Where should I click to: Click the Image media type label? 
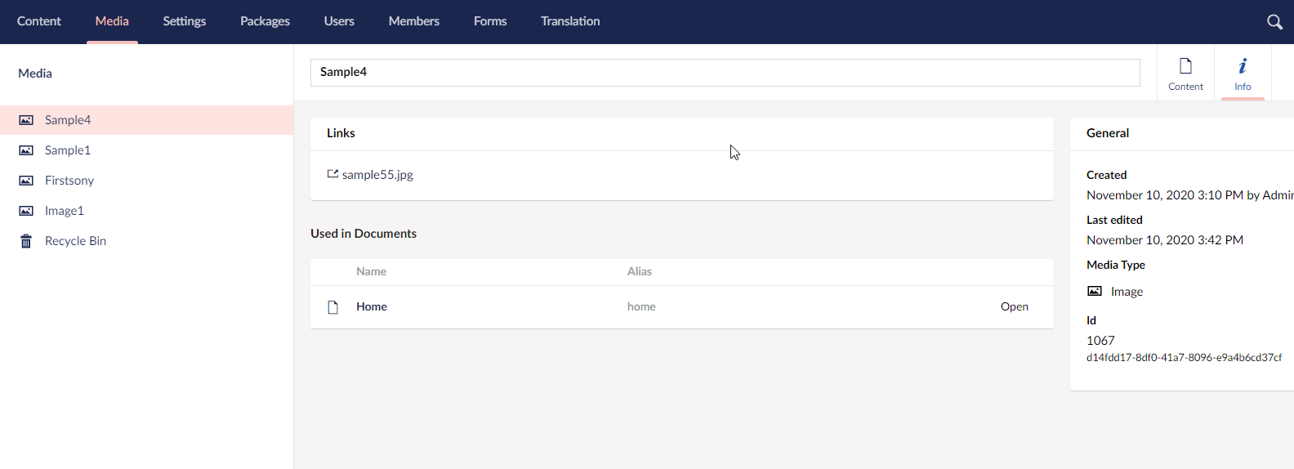coord(1127,292)
